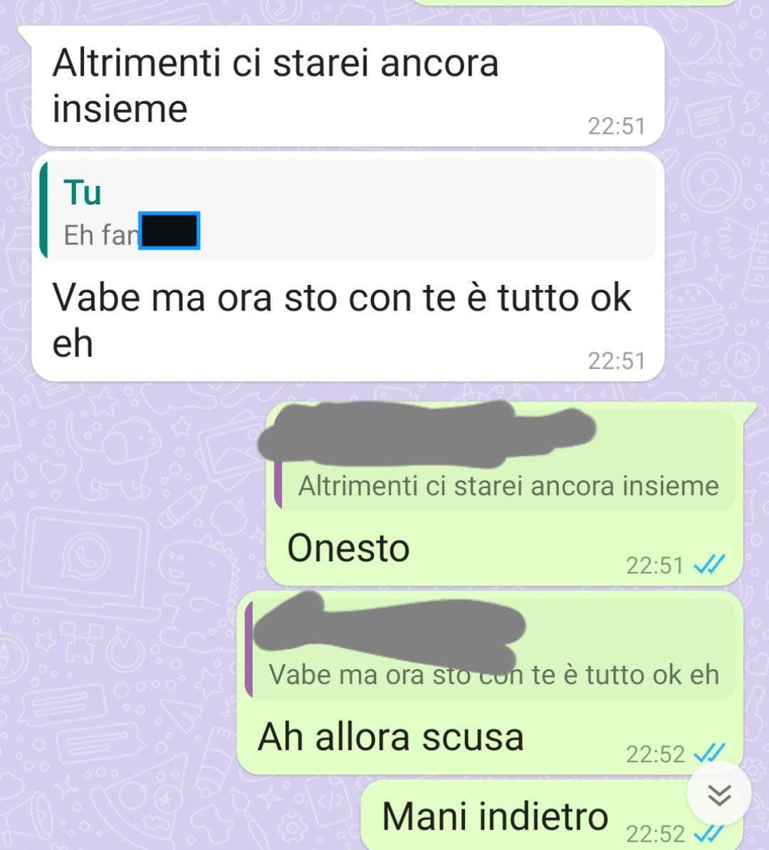
Task: Click the 22:52 timestamp next to "Ah allora scusa"
Action: 655,754
